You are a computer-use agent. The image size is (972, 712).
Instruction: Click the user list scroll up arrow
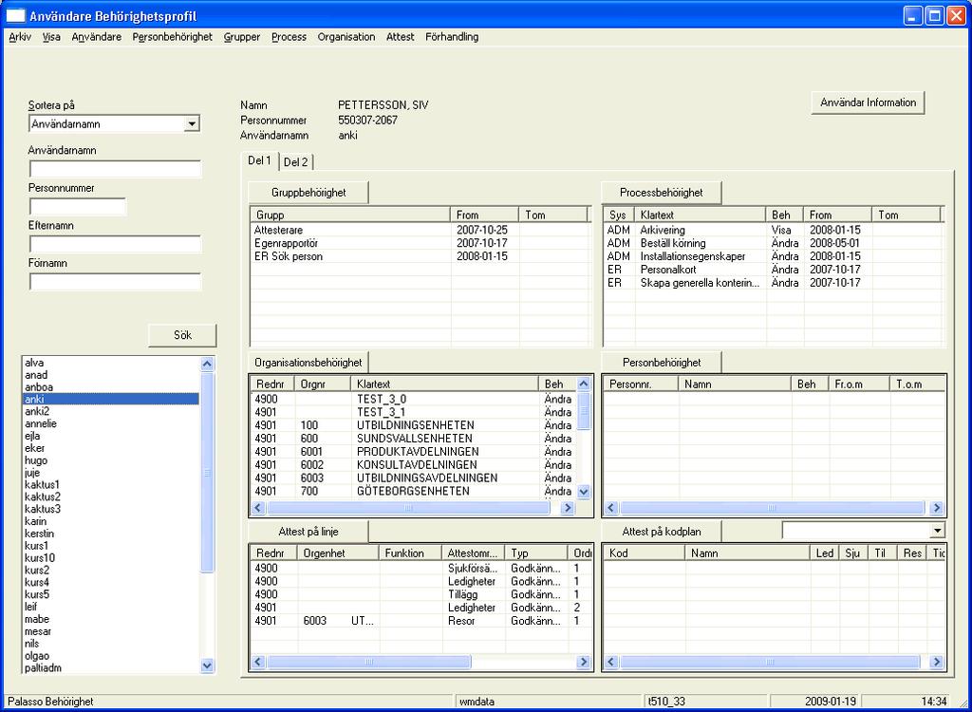click(207, 365)
